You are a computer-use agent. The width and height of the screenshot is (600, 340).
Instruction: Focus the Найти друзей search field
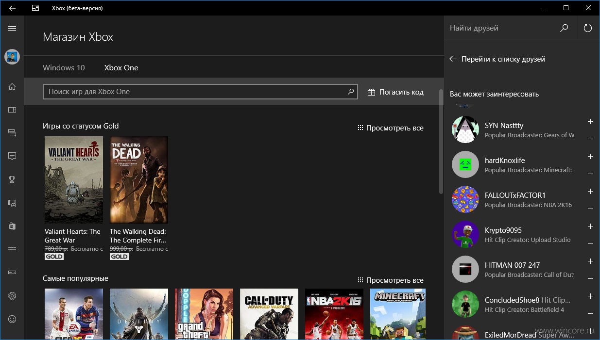(x=502, y=28)
